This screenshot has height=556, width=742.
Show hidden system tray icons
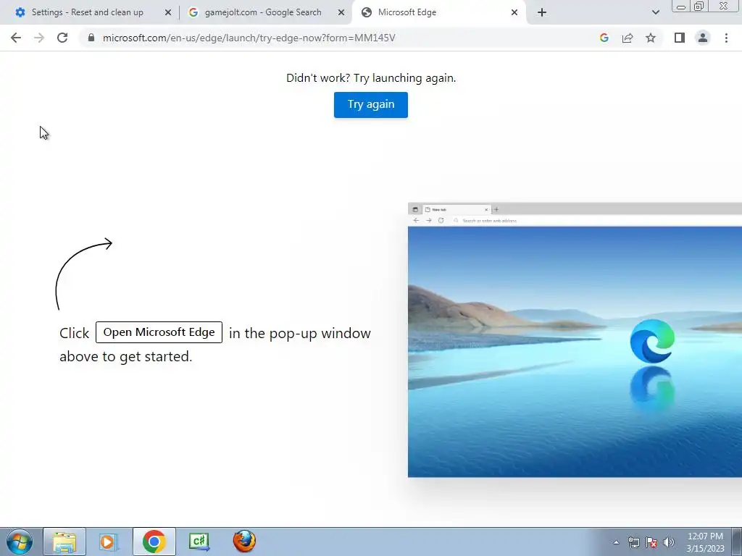[x=616, y=543]
